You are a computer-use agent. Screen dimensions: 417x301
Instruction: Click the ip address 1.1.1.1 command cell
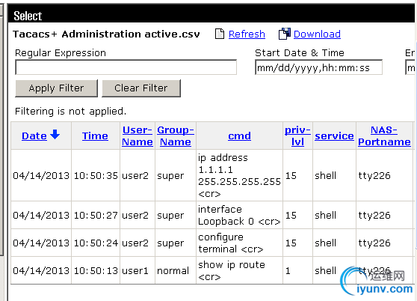coord(239,175)
